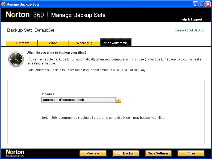
Task: Click the DefaultSet backup set name
Action: (44, 30)
